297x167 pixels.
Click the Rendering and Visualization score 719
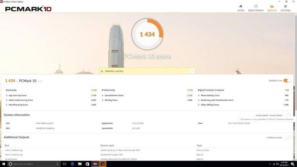287,100
